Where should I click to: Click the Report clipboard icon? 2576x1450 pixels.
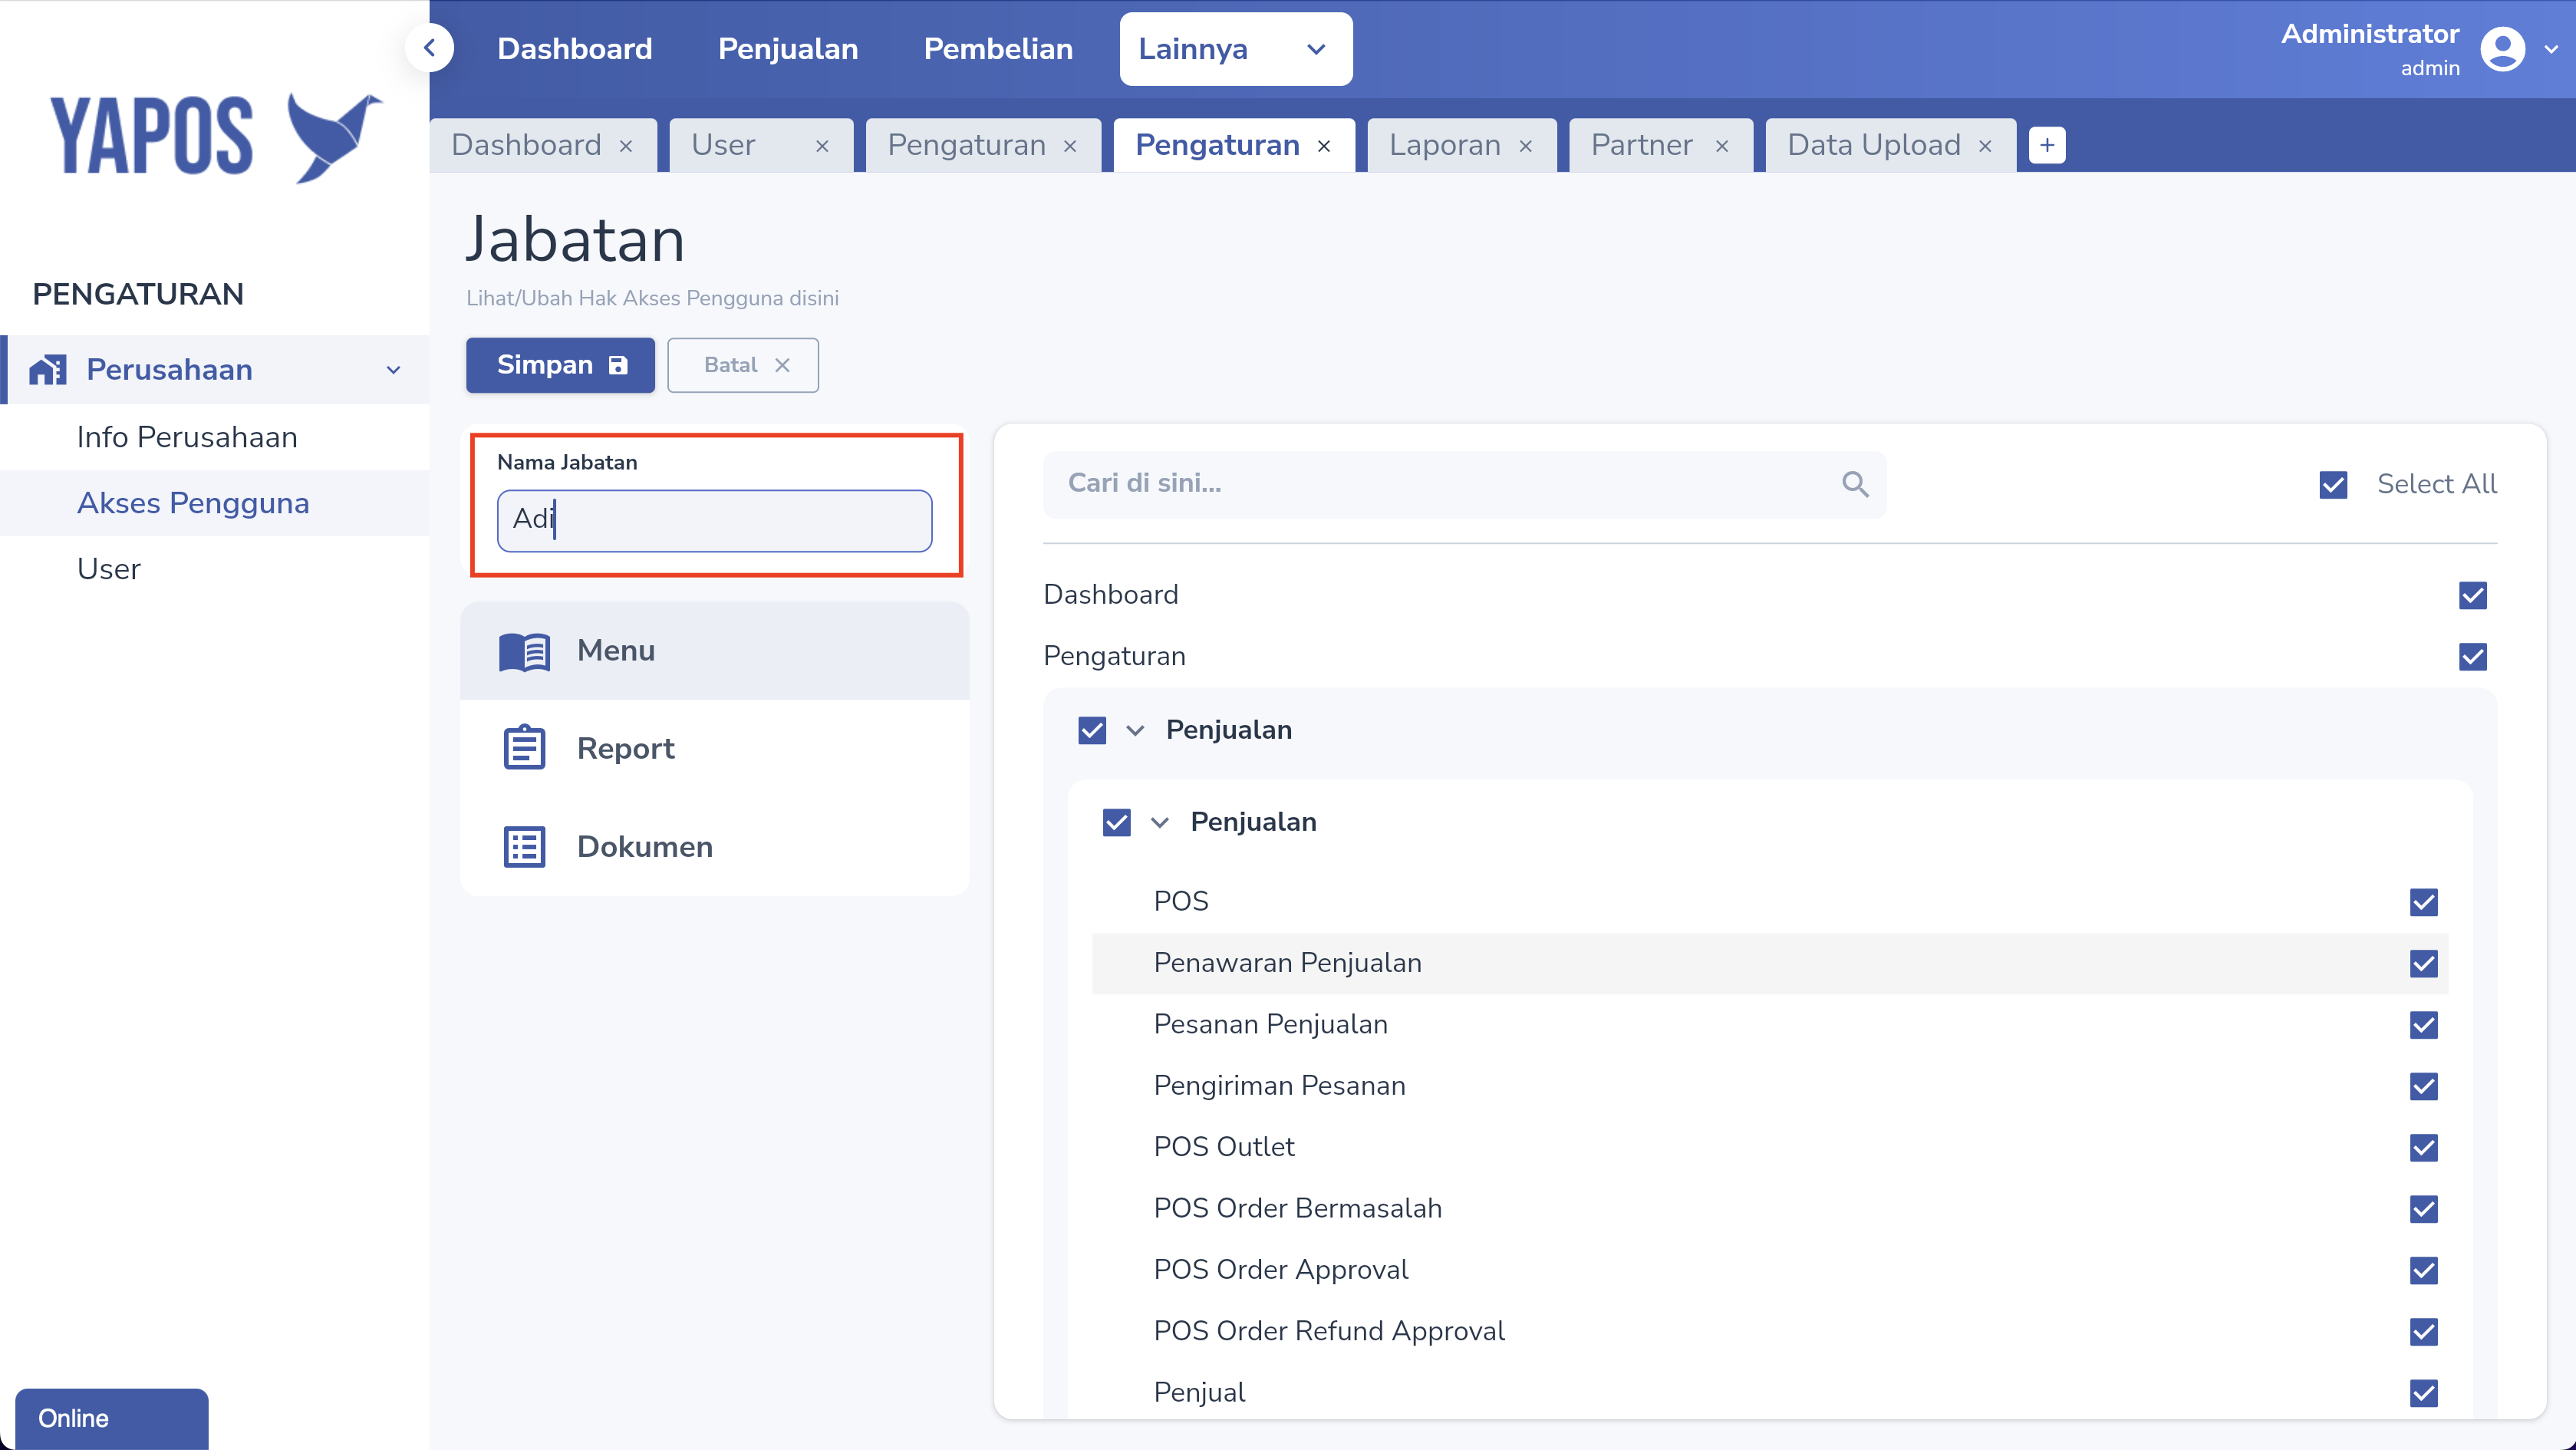tap(524, 748)
